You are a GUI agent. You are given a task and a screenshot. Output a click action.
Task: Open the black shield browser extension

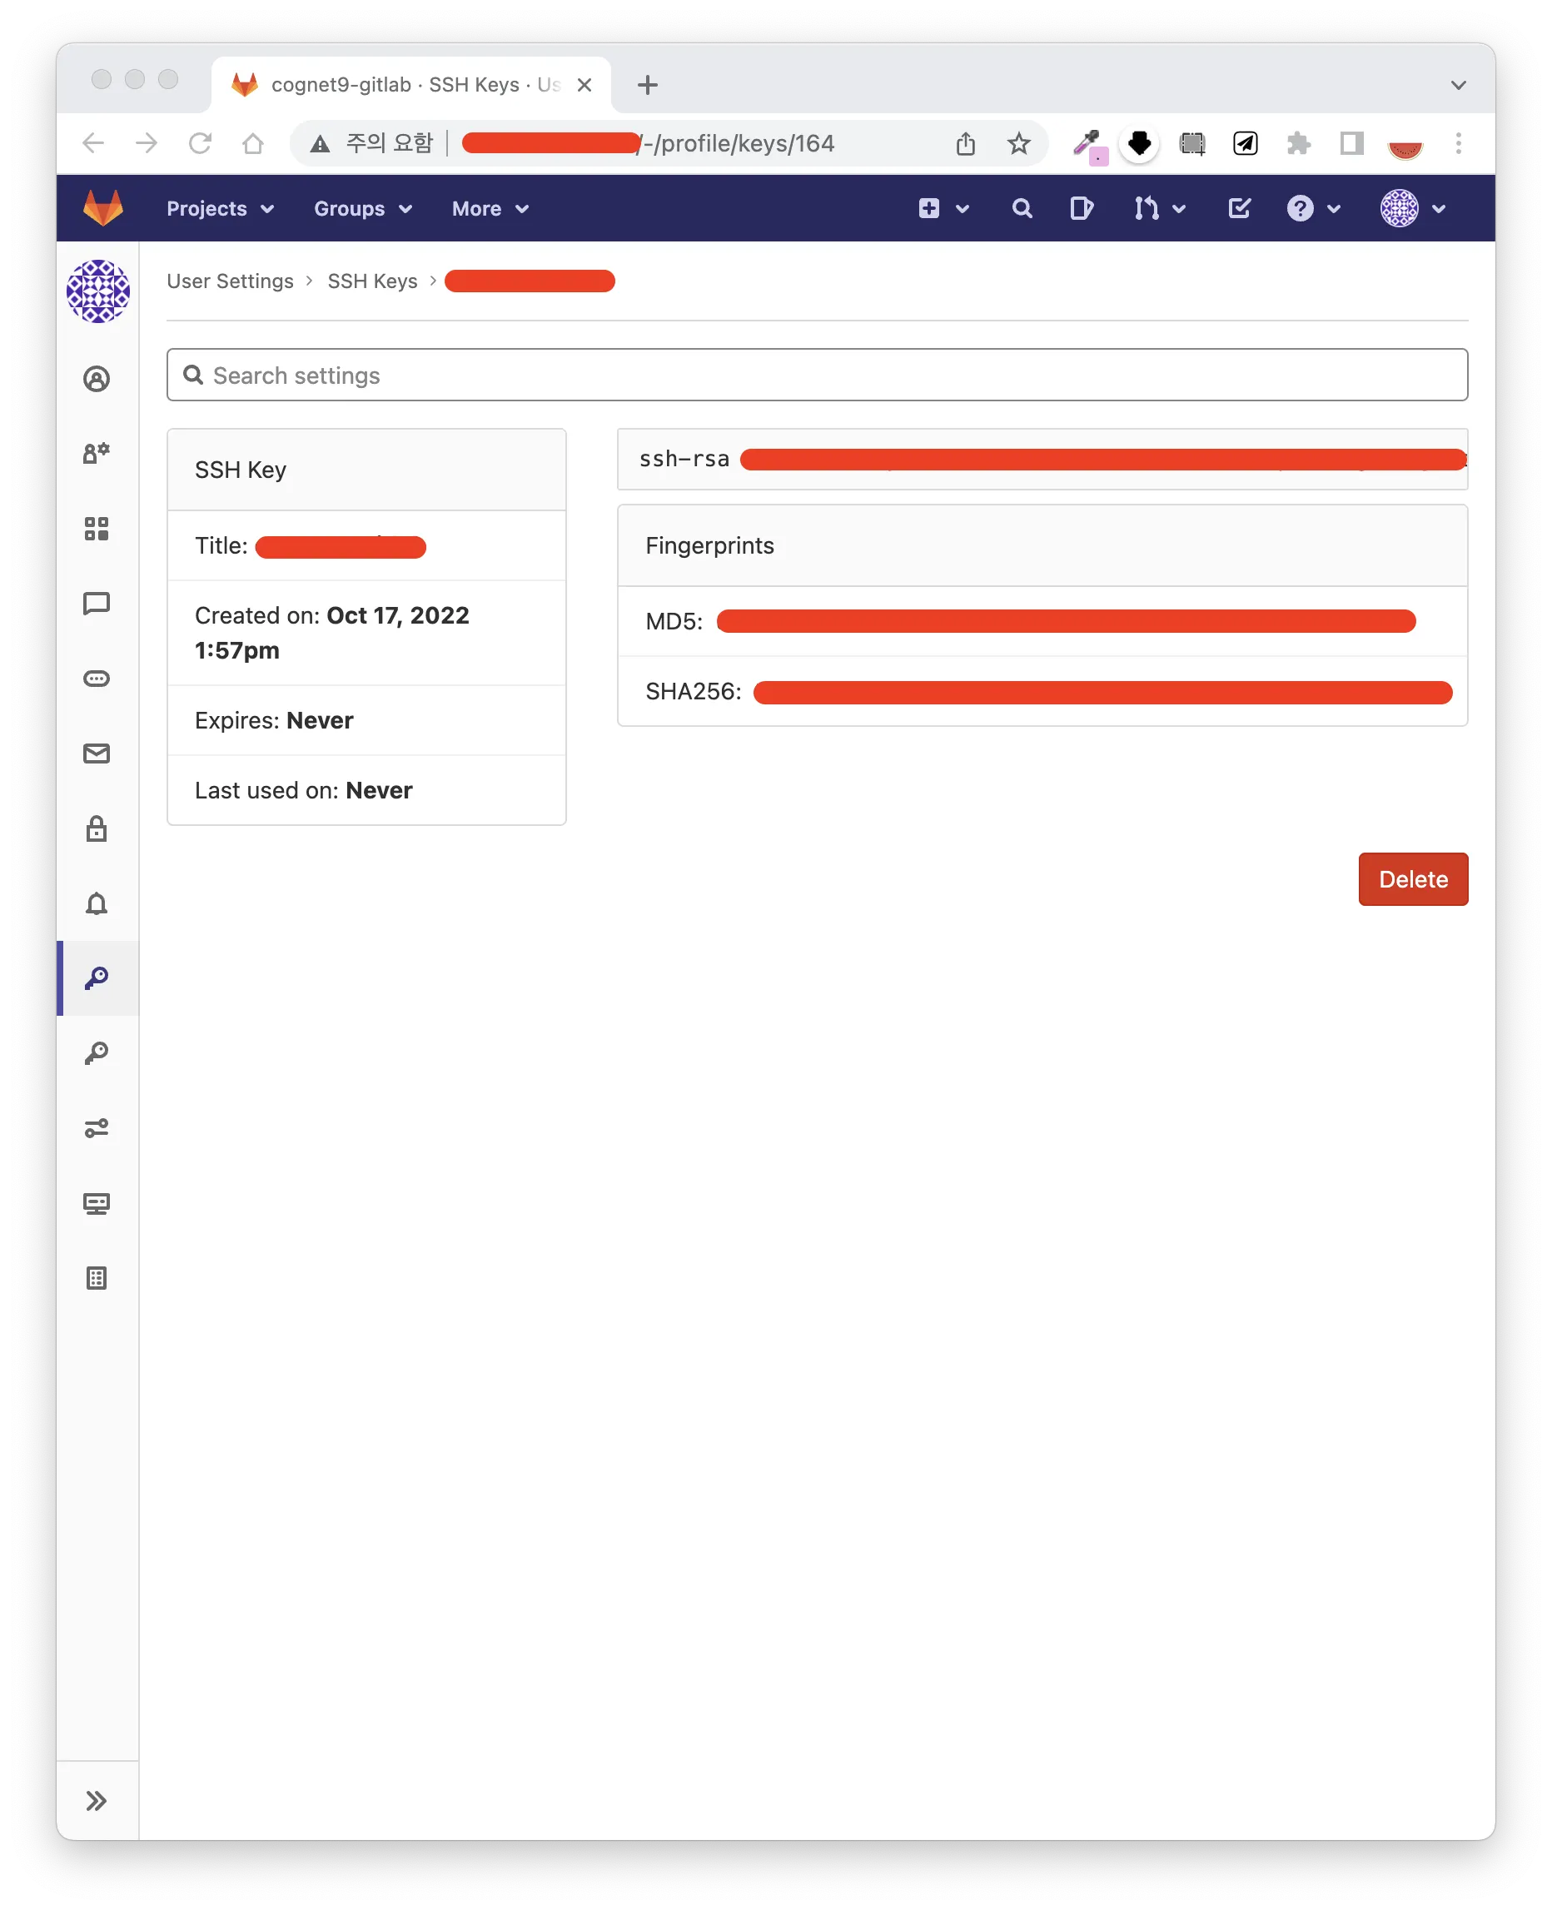[1138, 143]
